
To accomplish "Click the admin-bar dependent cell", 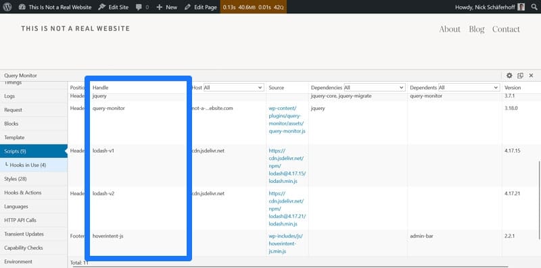I will pyautogui.click(x=421, y=236).
